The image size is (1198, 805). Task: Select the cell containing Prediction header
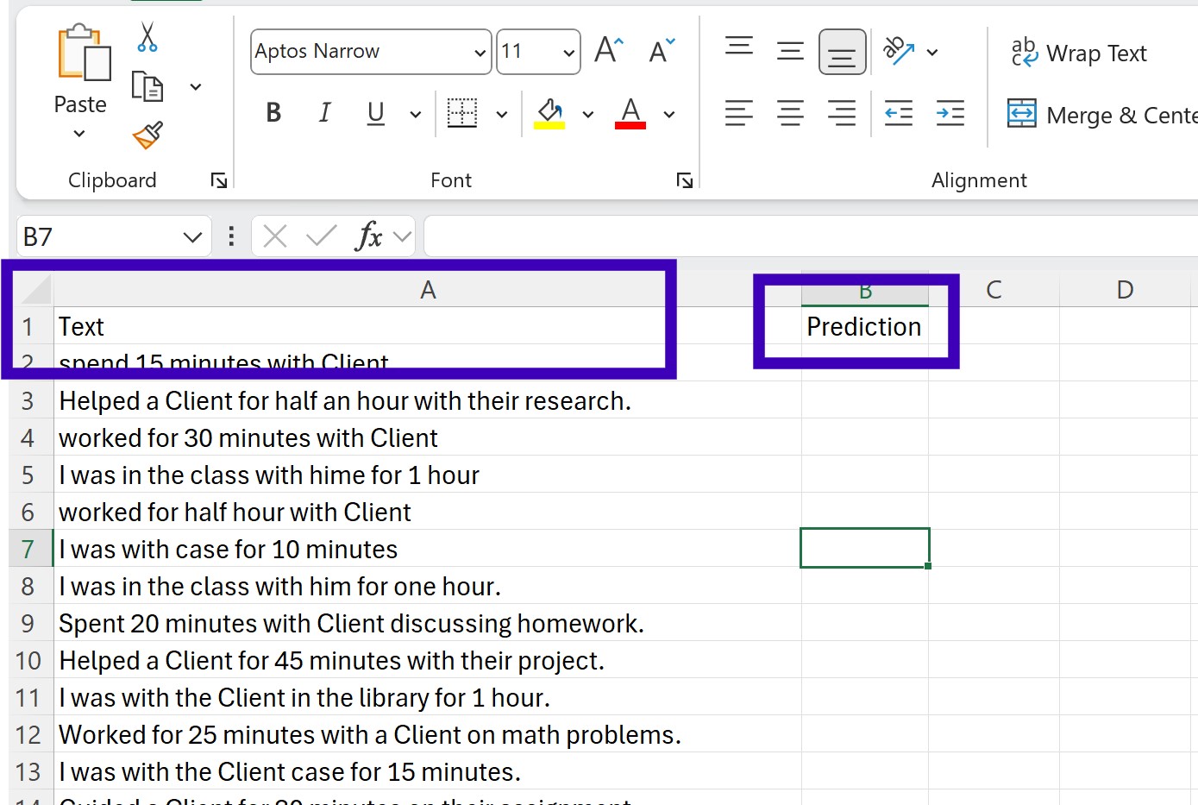coord(863,326)
